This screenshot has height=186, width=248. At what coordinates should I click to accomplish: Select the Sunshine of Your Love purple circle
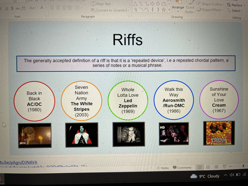[x=219, y=100]
